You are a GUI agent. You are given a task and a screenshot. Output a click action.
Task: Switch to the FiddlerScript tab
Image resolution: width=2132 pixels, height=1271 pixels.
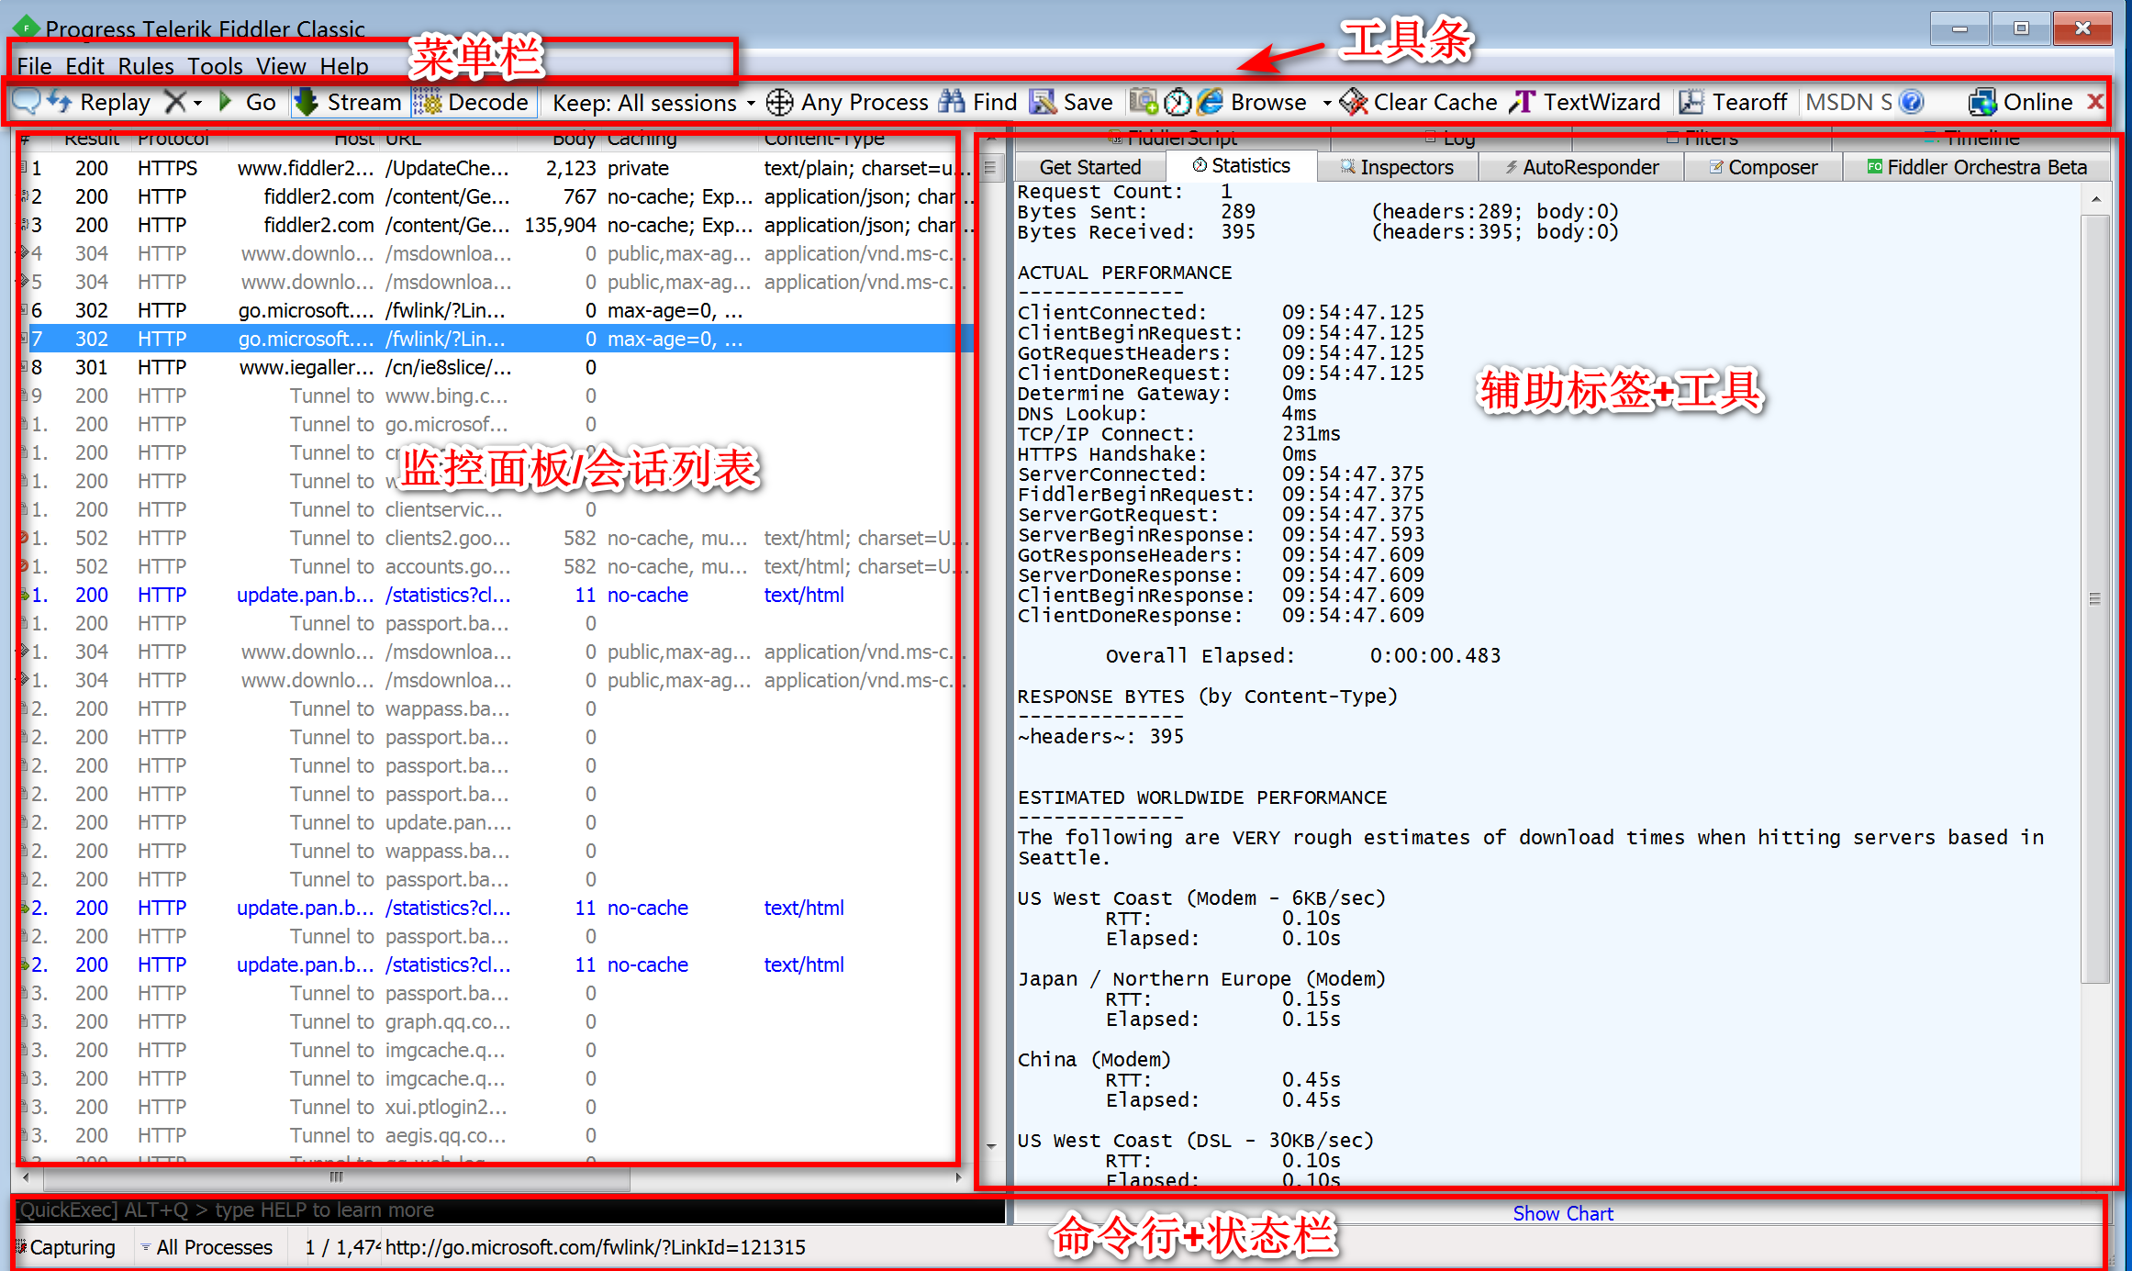pos(1172,139)
